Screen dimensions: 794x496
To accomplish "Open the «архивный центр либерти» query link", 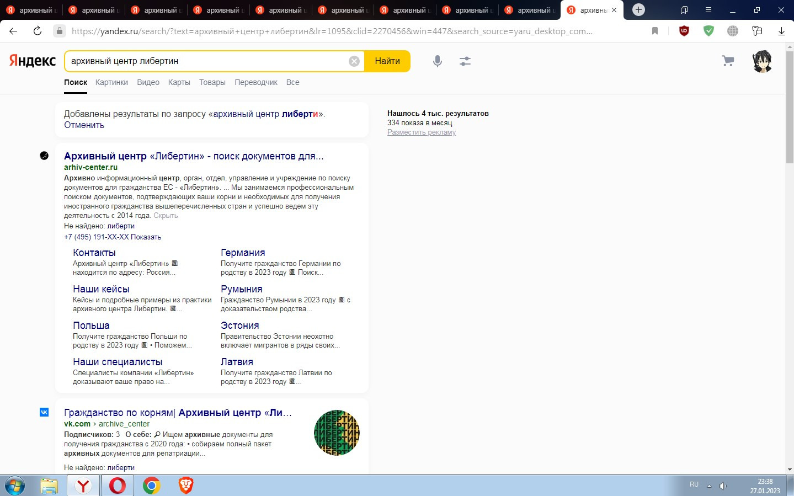I will click(265, 114).
